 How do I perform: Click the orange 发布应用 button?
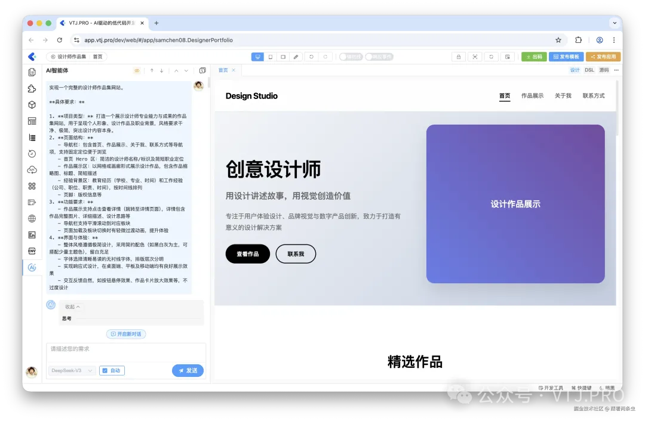tap(603, 56)
